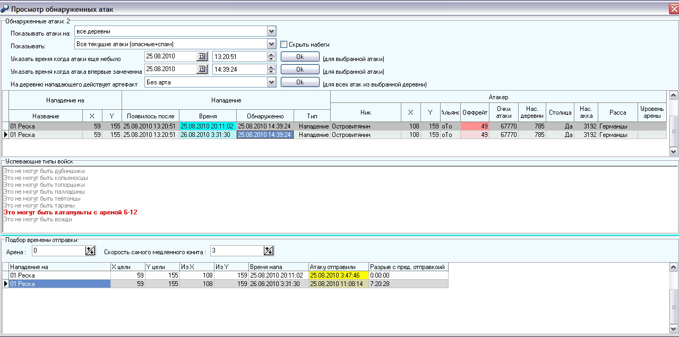
Task: Select the highlighted 25.08.2010 14:39:24 cell in the second attacks row
Action: click(265, 135)
